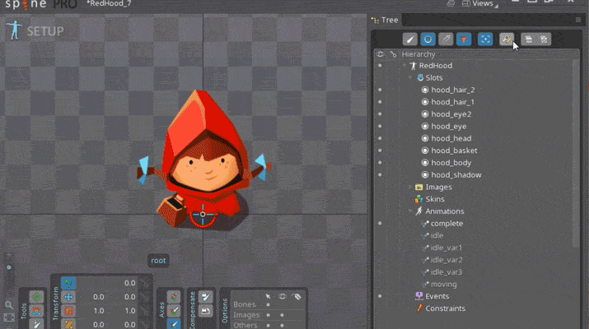Choose World axes in Axes panel
Image resolution: width=589 pixels, height=329 pixels.
coord(174,324)
